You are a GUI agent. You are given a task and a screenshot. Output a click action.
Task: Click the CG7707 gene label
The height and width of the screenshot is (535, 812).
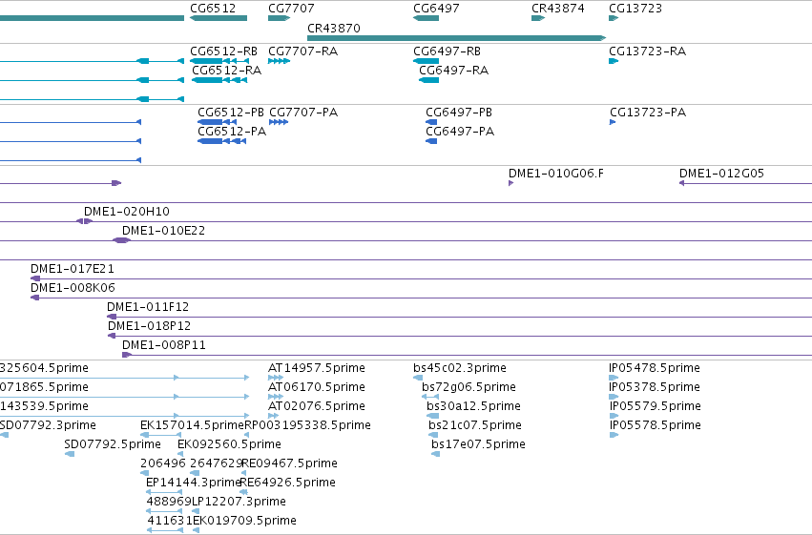[291, 9]
